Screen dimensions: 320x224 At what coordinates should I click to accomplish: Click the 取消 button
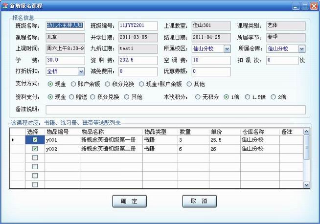(199, 201)
